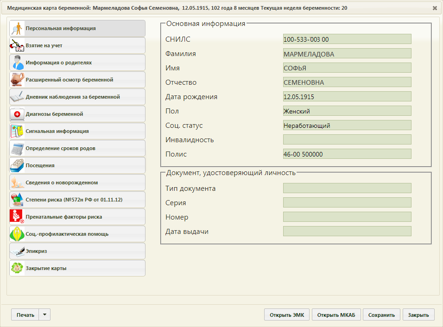Click the card closing baby-face icon

tap(17, 268)
